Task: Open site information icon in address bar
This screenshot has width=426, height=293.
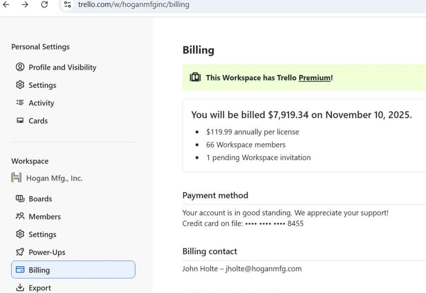Action: coord(68,4)
